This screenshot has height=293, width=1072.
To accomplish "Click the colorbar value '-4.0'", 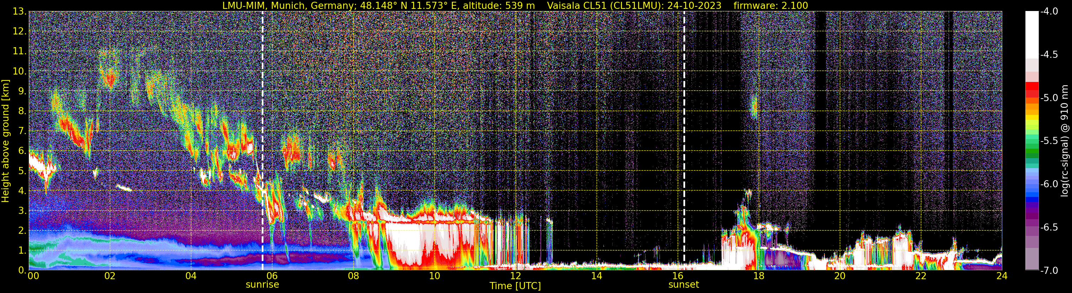I will [x=1049, y=12].
